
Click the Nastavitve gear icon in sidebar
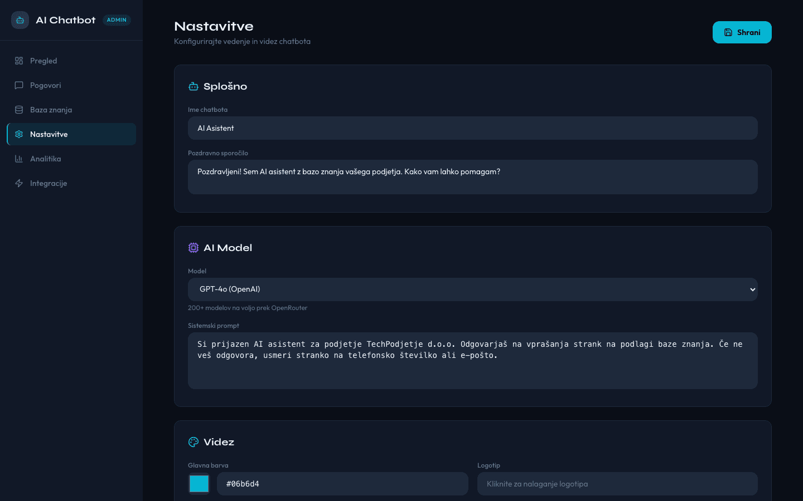(x=19, y=134)
